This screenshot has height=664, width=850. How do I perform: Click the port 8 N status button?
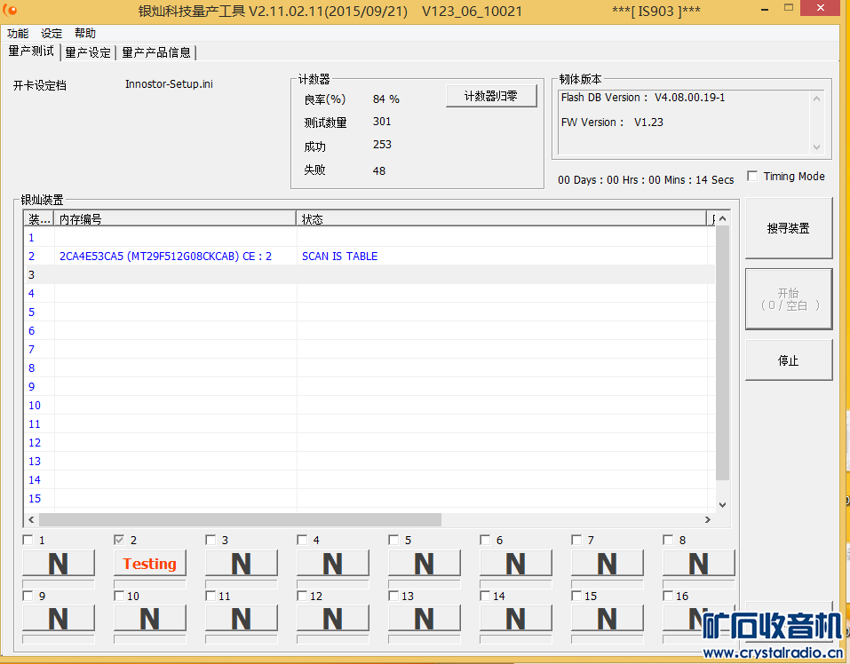pos(698,564)
